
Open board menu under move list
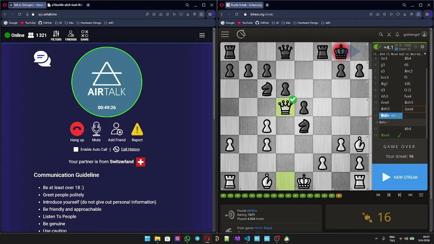(x=421, y=195)
